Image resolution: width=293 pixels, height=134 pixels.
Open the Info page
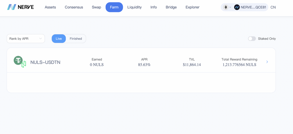[153, 7]
